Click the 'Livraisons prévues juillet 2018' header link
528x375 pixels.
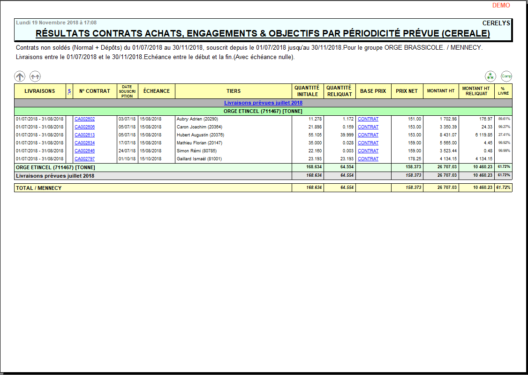(x=263, y=103)
